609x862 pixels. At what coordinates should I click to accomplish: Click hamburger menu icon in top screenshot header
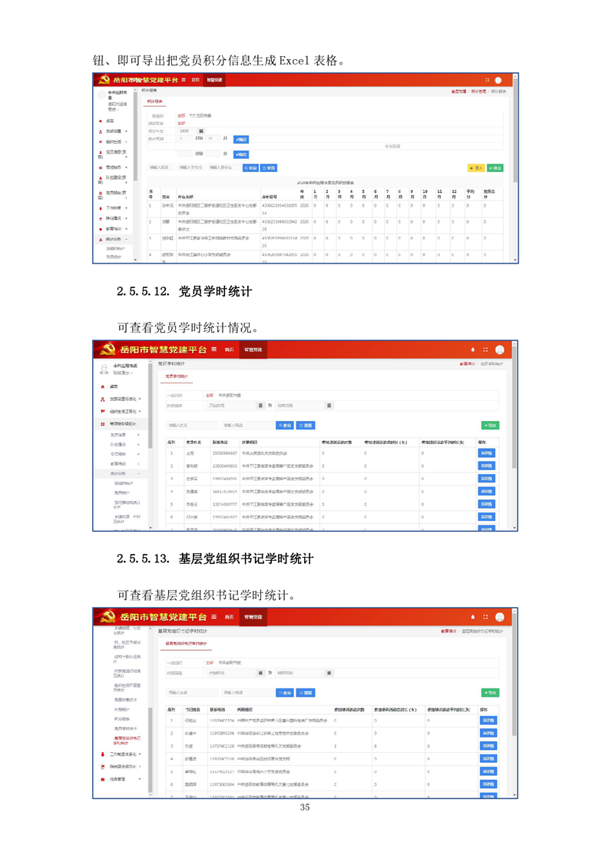[x=184, y=80]
